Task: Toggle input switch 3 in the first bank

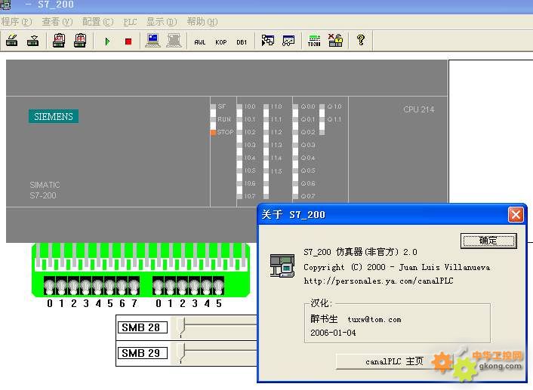Action: (x=85, y=286)
